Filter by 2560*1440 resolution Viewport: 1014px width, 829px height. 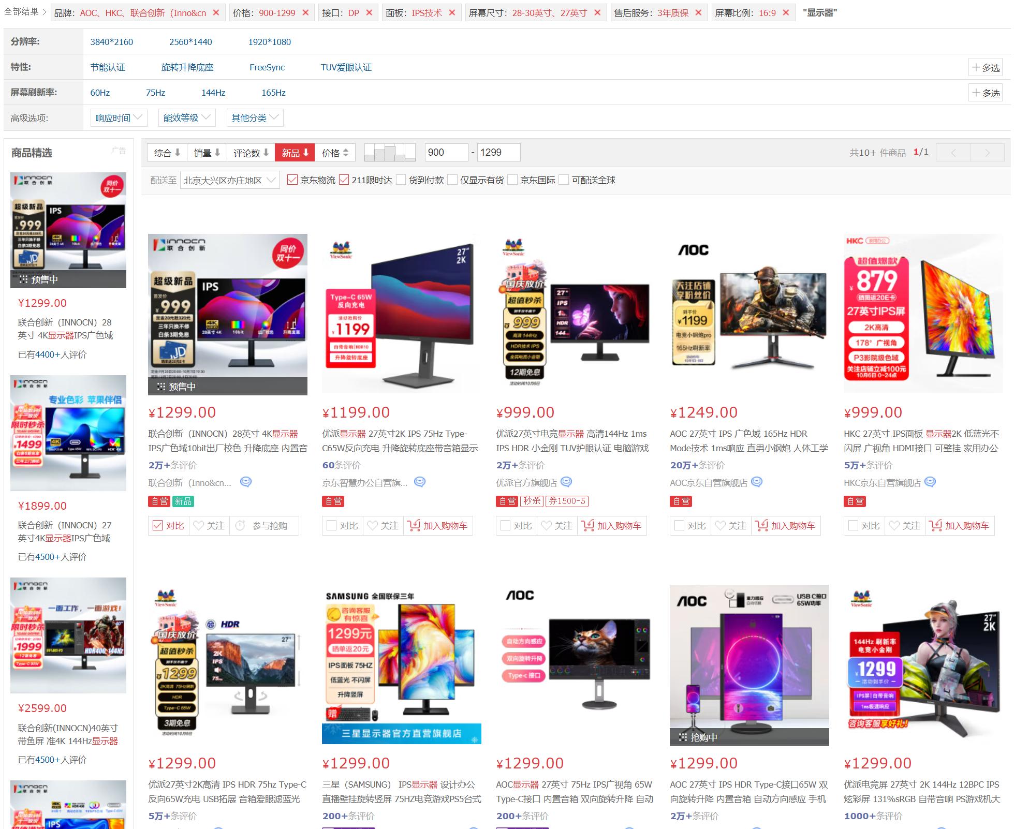coord(190,42)
